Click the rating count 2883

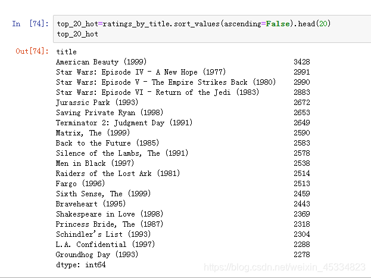(x=302, y=92)
